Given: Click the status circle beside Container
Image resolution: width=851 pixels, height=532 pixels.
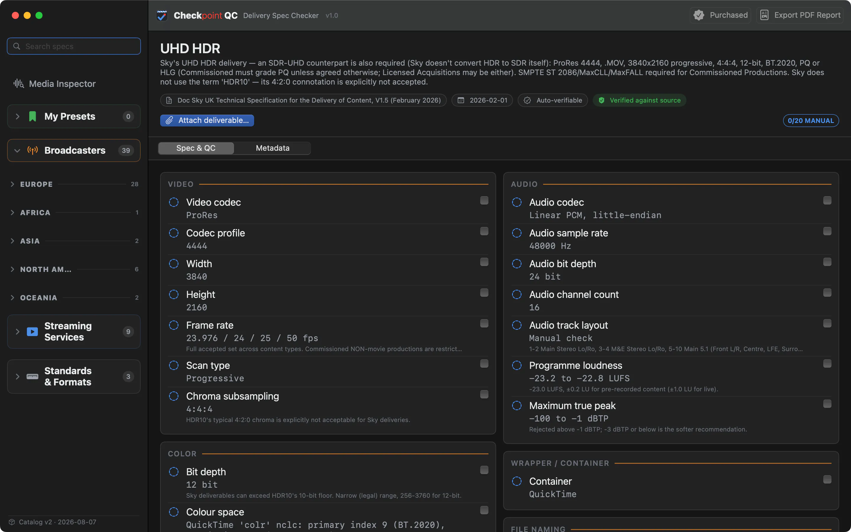Looking at the screenshot, I should 517,481.
